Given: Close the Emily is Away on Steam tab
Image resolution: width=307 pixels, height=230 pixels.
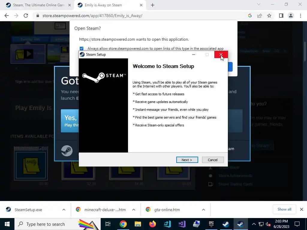Looking at the screenshot, I should coord(141,5).
